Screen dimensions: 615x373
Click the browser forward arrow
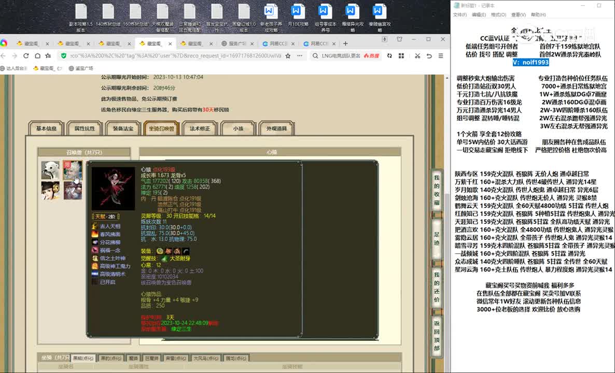(15, 55)
